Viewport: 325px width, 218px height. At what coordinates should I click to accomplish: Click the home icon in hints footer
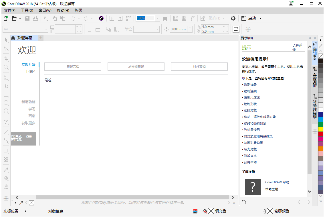tap(244, 202)
